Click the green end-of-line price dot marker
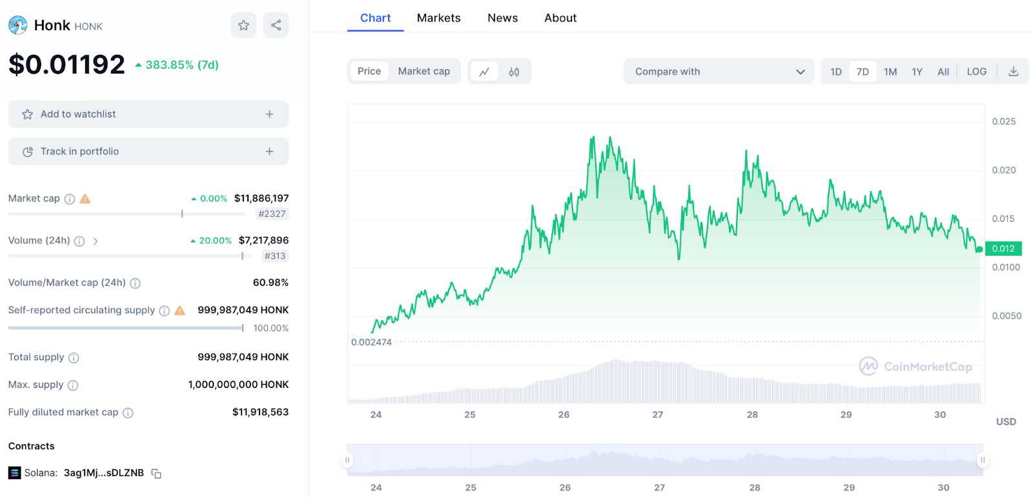Viewport: 1033px width, 499px height. pyautogui.click(x=980, y=249)
